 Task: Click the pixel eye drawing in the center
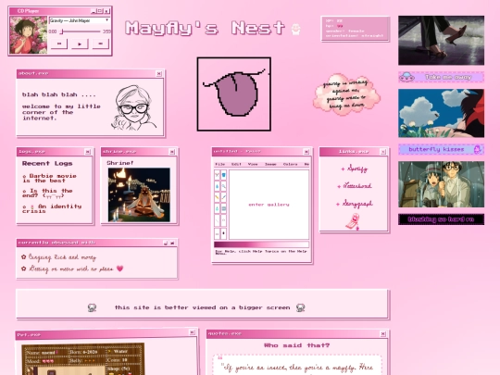234,94
